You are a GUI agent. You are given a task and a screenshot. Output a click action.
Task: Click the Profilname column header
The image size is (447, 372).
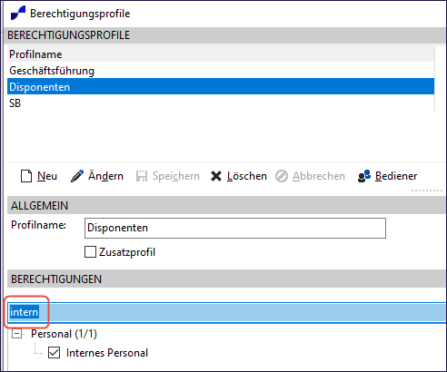(221, 54)
